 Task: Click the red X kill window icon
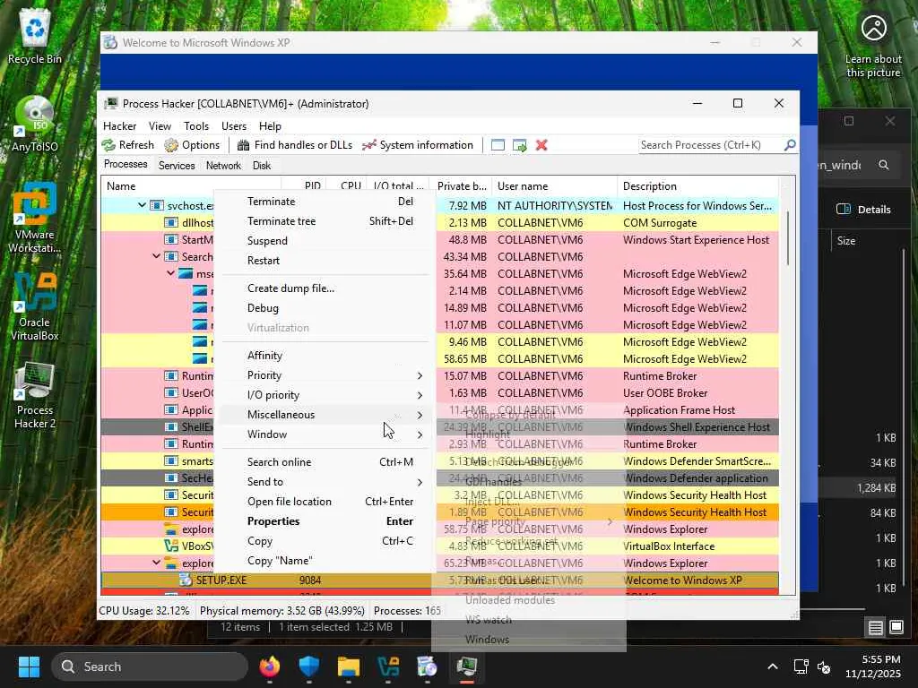[541, 145]
